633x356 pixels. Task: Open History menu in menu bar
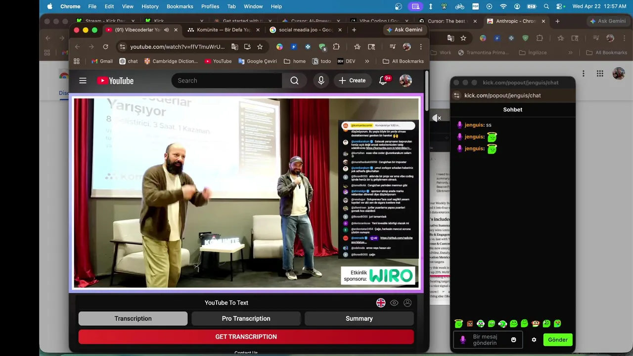coord(150,6)
